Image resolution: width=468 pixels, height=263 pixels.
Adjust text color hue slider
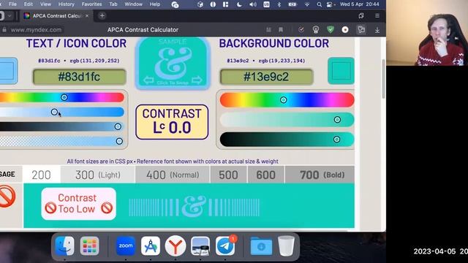point(61,97)
